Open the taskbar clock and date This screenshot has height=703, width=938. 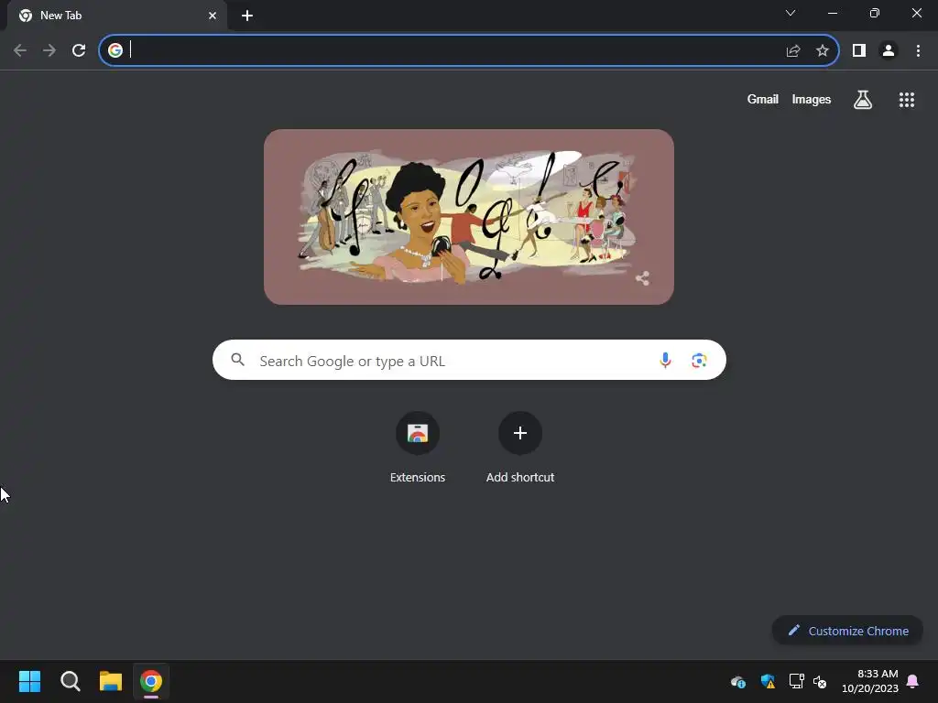(x=870, y=681)
